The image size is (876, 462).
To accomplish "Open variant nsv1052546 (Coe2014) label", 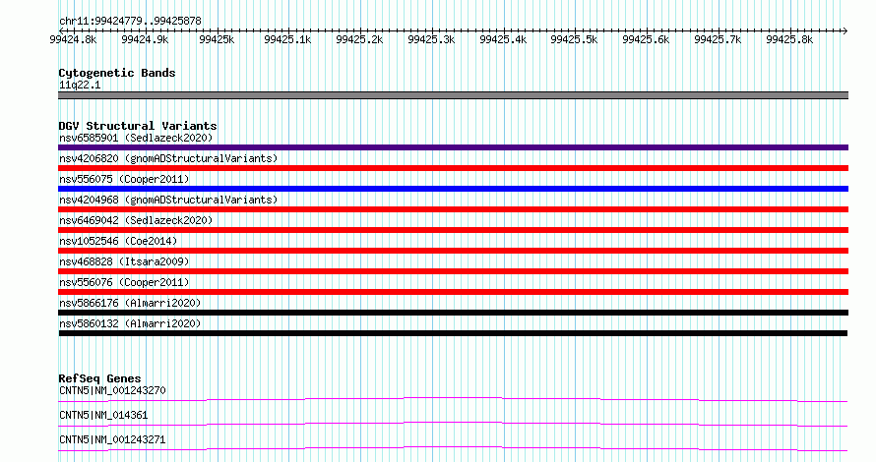I will (x=118, y=241).
